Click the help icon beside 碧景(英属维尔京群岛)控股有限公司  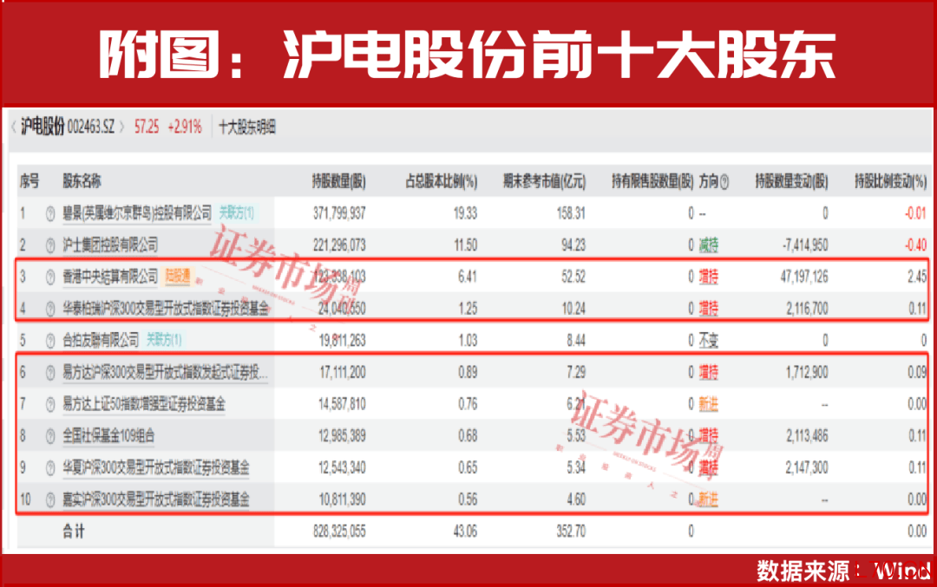pyautogui.click(x=49, y=213)
